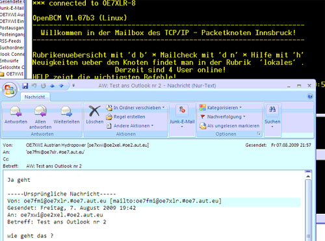Click Als ungelesen markieren
Image resolution: width=325 pixels, height=241 pixels.
(x=229, y=126)
